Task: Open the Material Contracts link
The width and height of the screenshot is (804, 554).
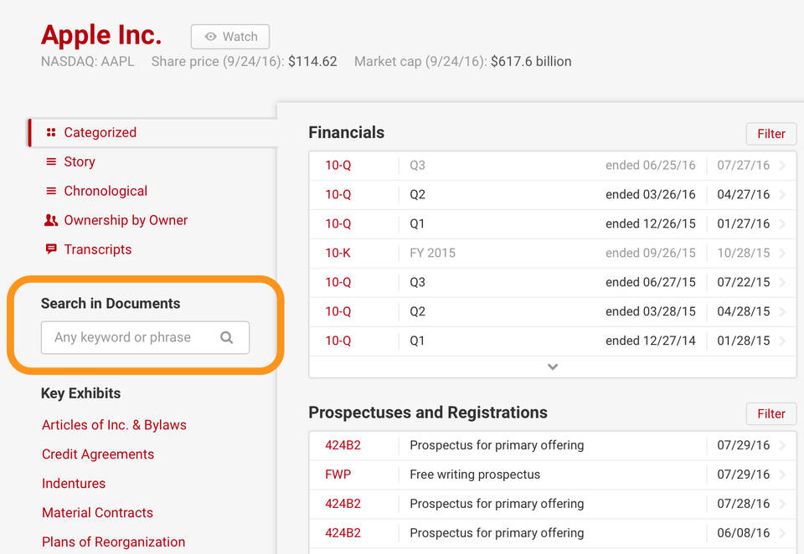Action: pos(97,513)
